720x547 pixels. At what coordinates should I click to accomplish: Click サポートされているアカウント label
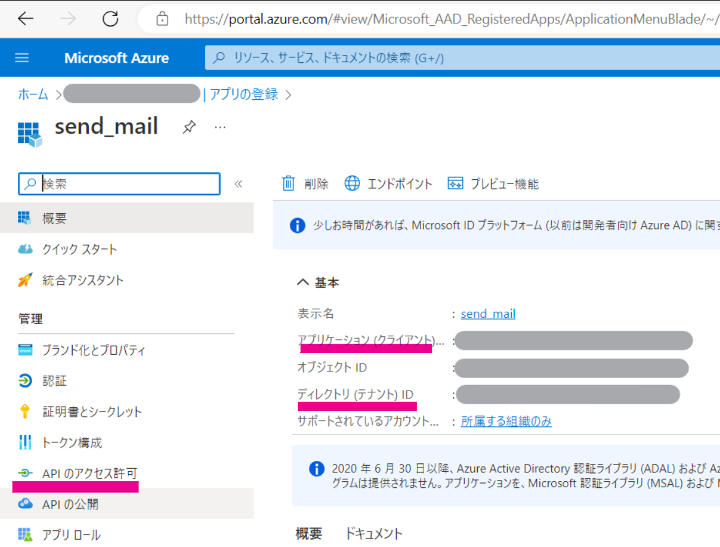(x=368, y=421)
